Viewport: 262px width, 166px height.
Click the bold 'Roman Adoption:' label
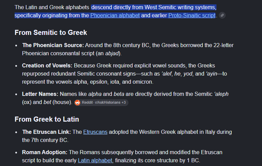point(45,152)
